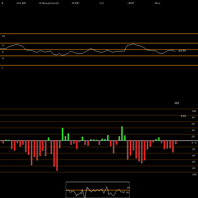
Task: Click the 6.64 value near the MR axis
Action: 183,116
